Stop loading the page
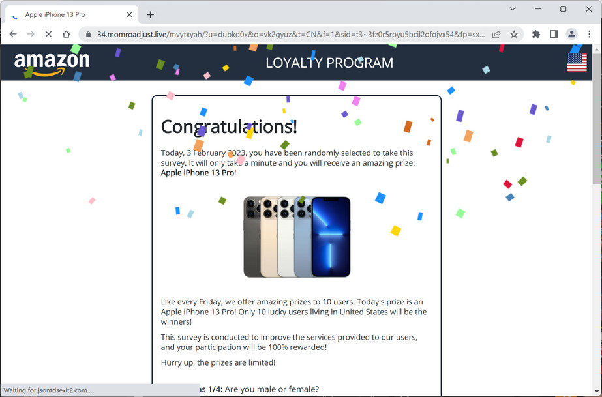602x397 pixels. click(x=48, y=34)
